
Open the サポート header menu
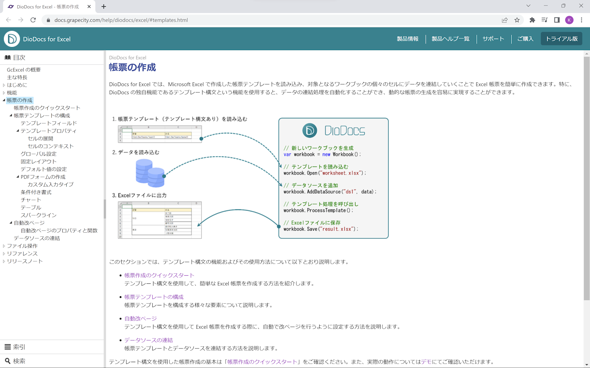click(x=493, y=39)
